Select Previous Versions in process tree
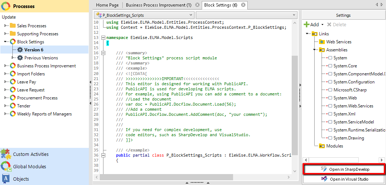Viewport: 386px width, 185px height. [41, 58]
